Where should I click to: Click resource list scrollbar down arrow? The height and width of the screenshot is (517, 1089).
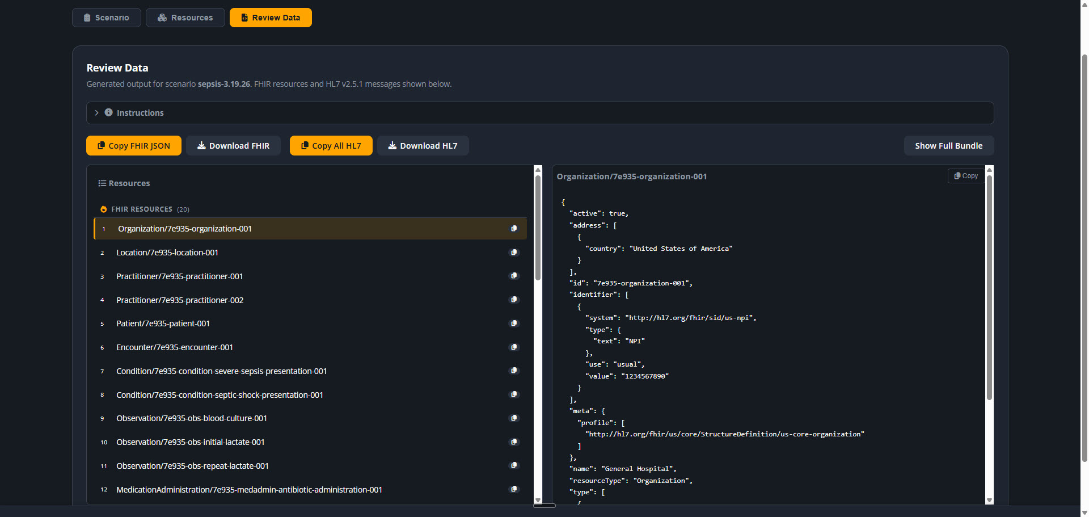[x=538, y=501]
